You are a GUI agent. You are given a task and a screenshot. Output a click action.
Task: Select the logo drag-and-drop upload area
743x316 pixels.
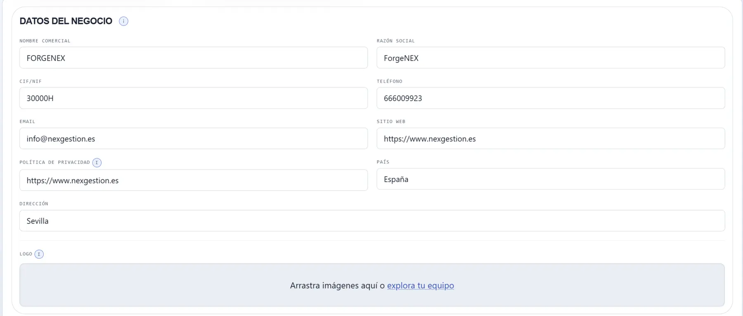[x=372, y=285]
